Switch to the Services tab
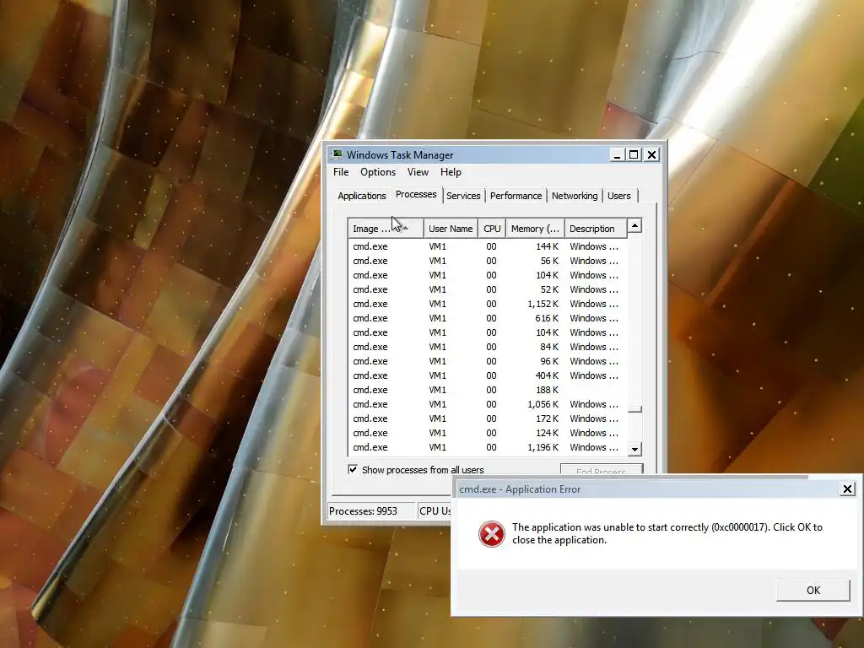This screenshot has width=864, height=648. tap(463, 196)
